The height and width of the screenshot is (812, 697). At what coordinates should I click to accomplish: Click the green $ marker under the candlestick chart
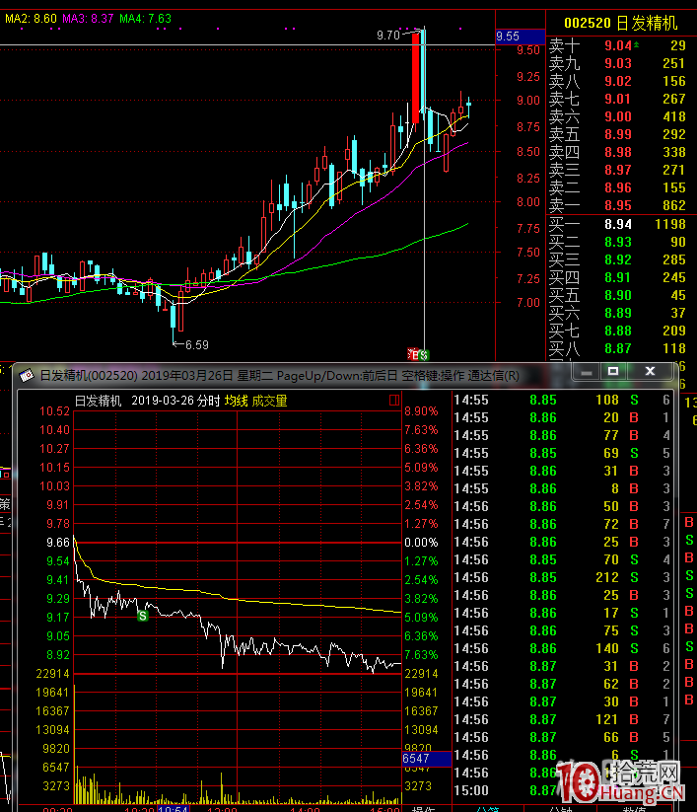(x=424, y=353)
